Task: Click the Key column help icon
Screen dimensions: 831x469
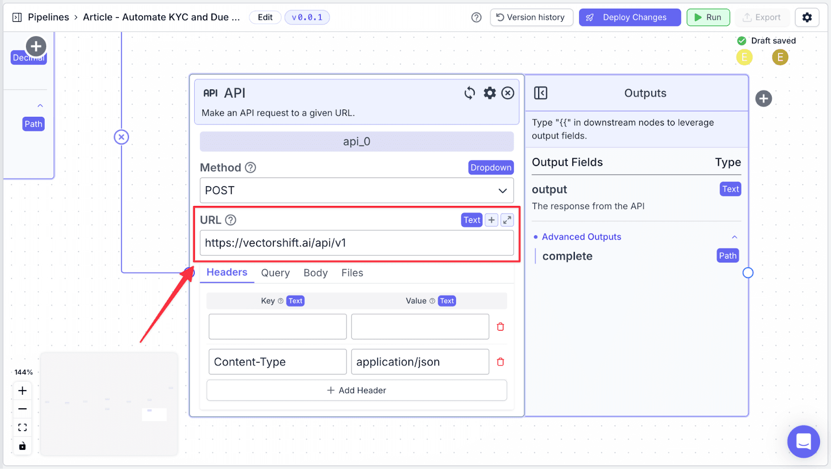Action: [280, 301]
